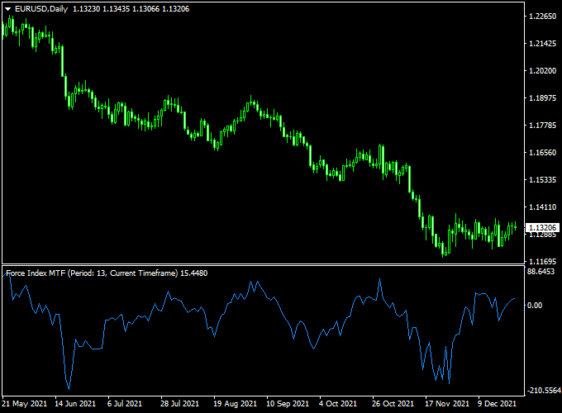Click the 1.16560 price axis label

pyautogui.click(x=542, y=153)
